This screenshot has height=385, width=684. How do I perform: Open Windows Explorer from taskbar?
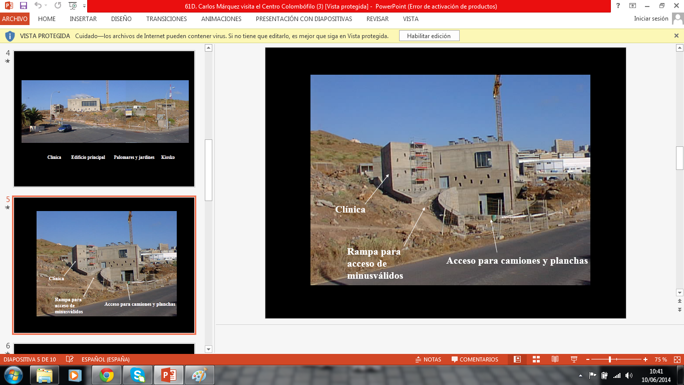coord(45,375)
